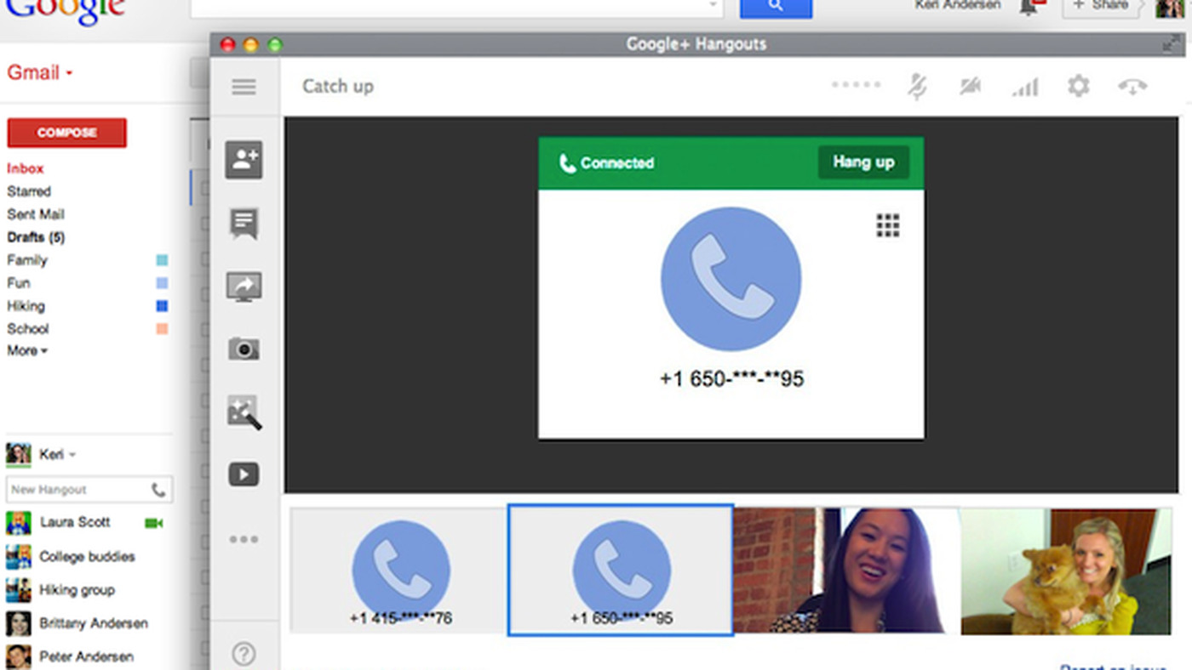Open the Inbox folder
Viewport: 1192px width, 670px height.
coord(26,168)
